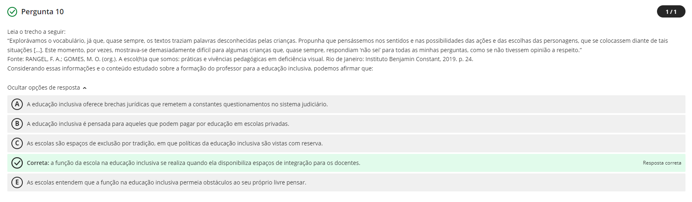
Task: Click option C text about espaços de exclusão
Action: 175,143
